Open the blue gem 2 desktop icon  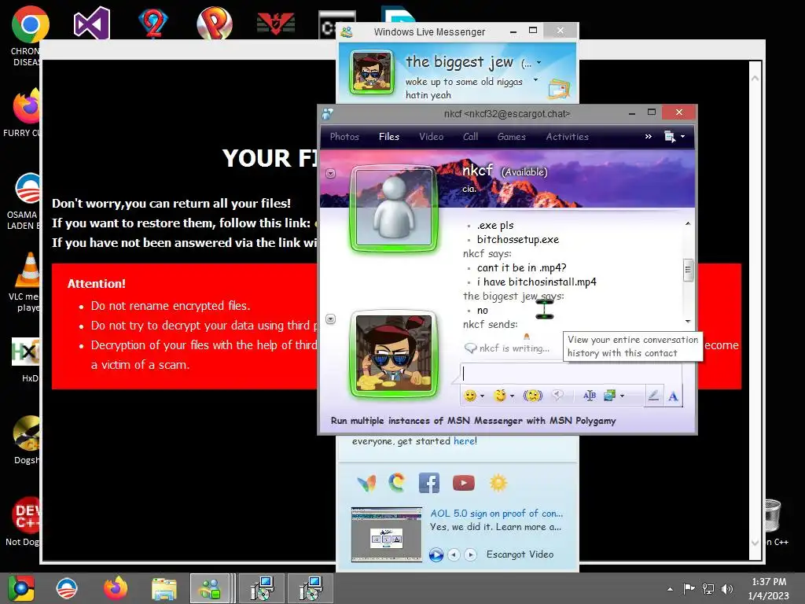click(153, 23)
